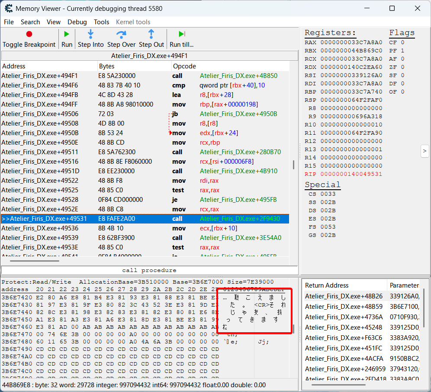The height and width of the screenshot is (392, 431).
Task: Open the File menu
Action: click(9, 22)
